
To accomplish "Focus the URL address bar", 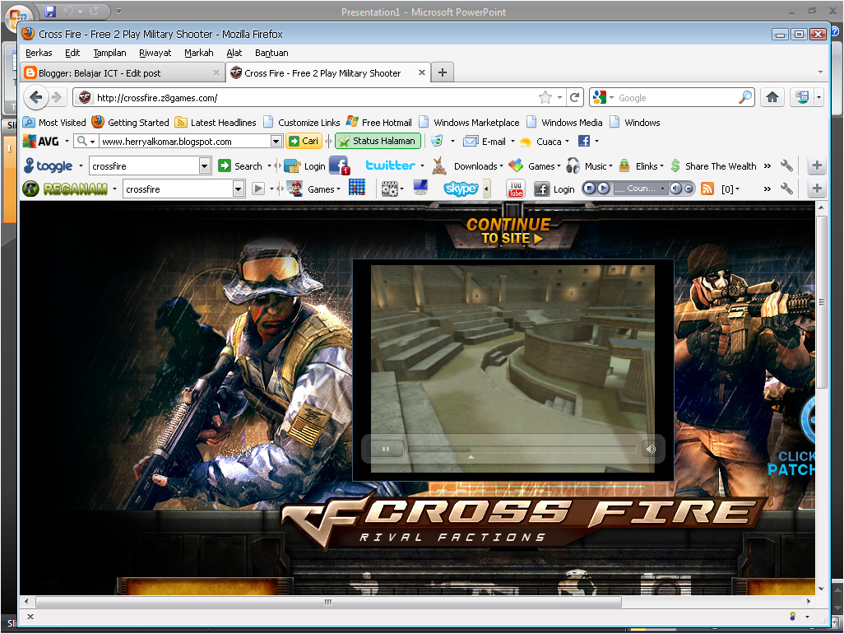I will 315,97.
